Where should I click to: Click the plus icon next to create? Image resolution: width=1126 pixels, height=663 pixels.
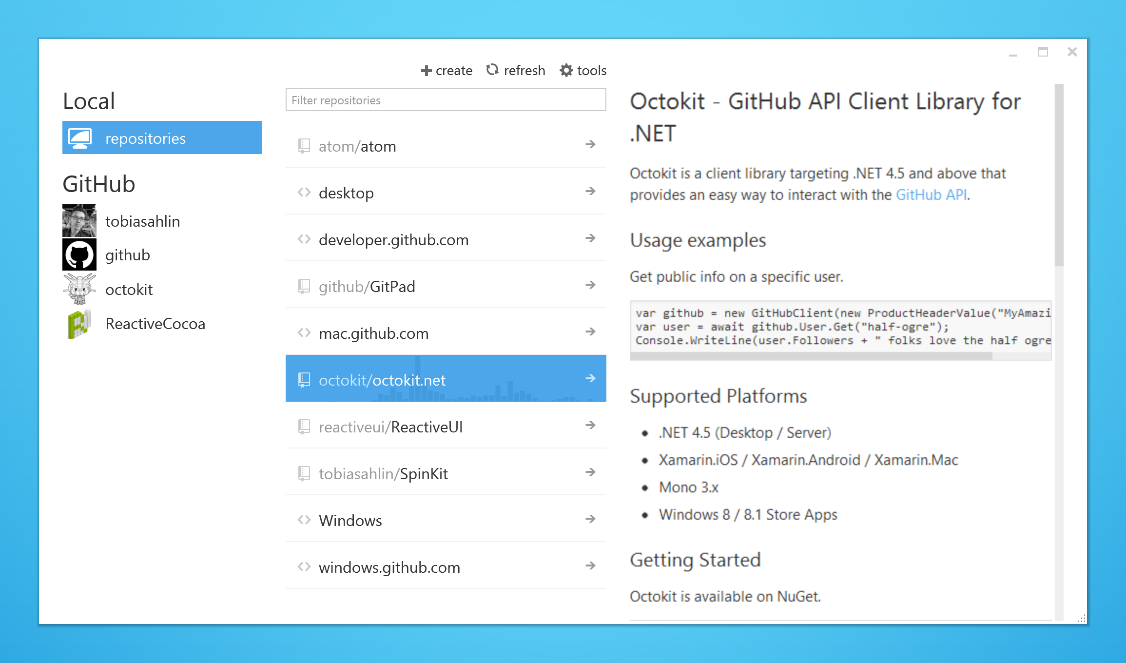click(x=427, y=71)
